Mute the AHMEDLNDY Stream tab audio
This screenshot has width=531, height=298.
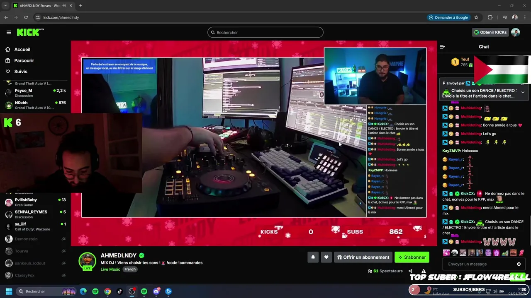[x=64, y=6]
